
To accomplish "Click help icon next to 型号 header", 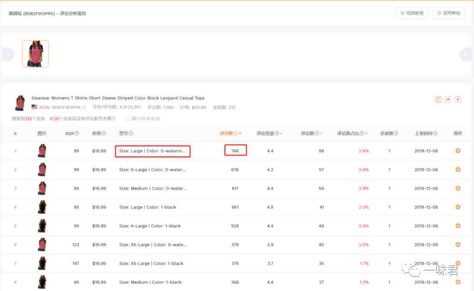I will (131, 133).
